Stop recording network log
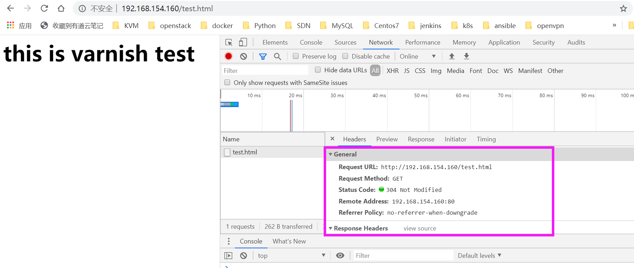The height and width of the screenshot is (268, 634). click(x=229, y=56)
